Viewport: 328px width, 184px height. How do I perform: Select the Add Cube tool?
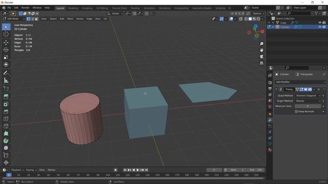click(6, 88)
